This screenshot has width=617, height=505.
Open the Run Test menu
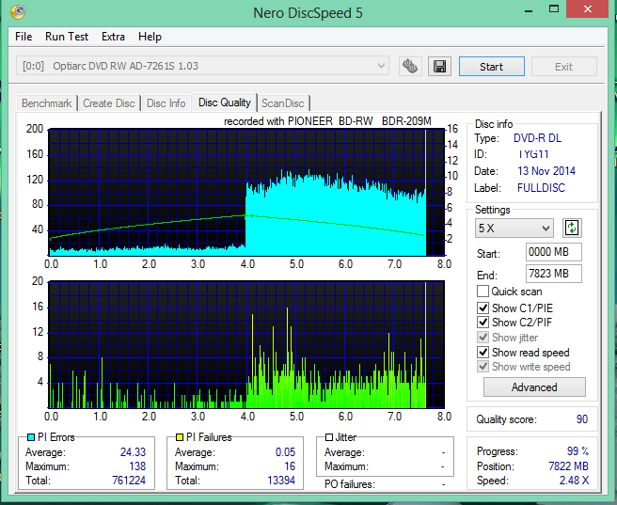point(67,37)
